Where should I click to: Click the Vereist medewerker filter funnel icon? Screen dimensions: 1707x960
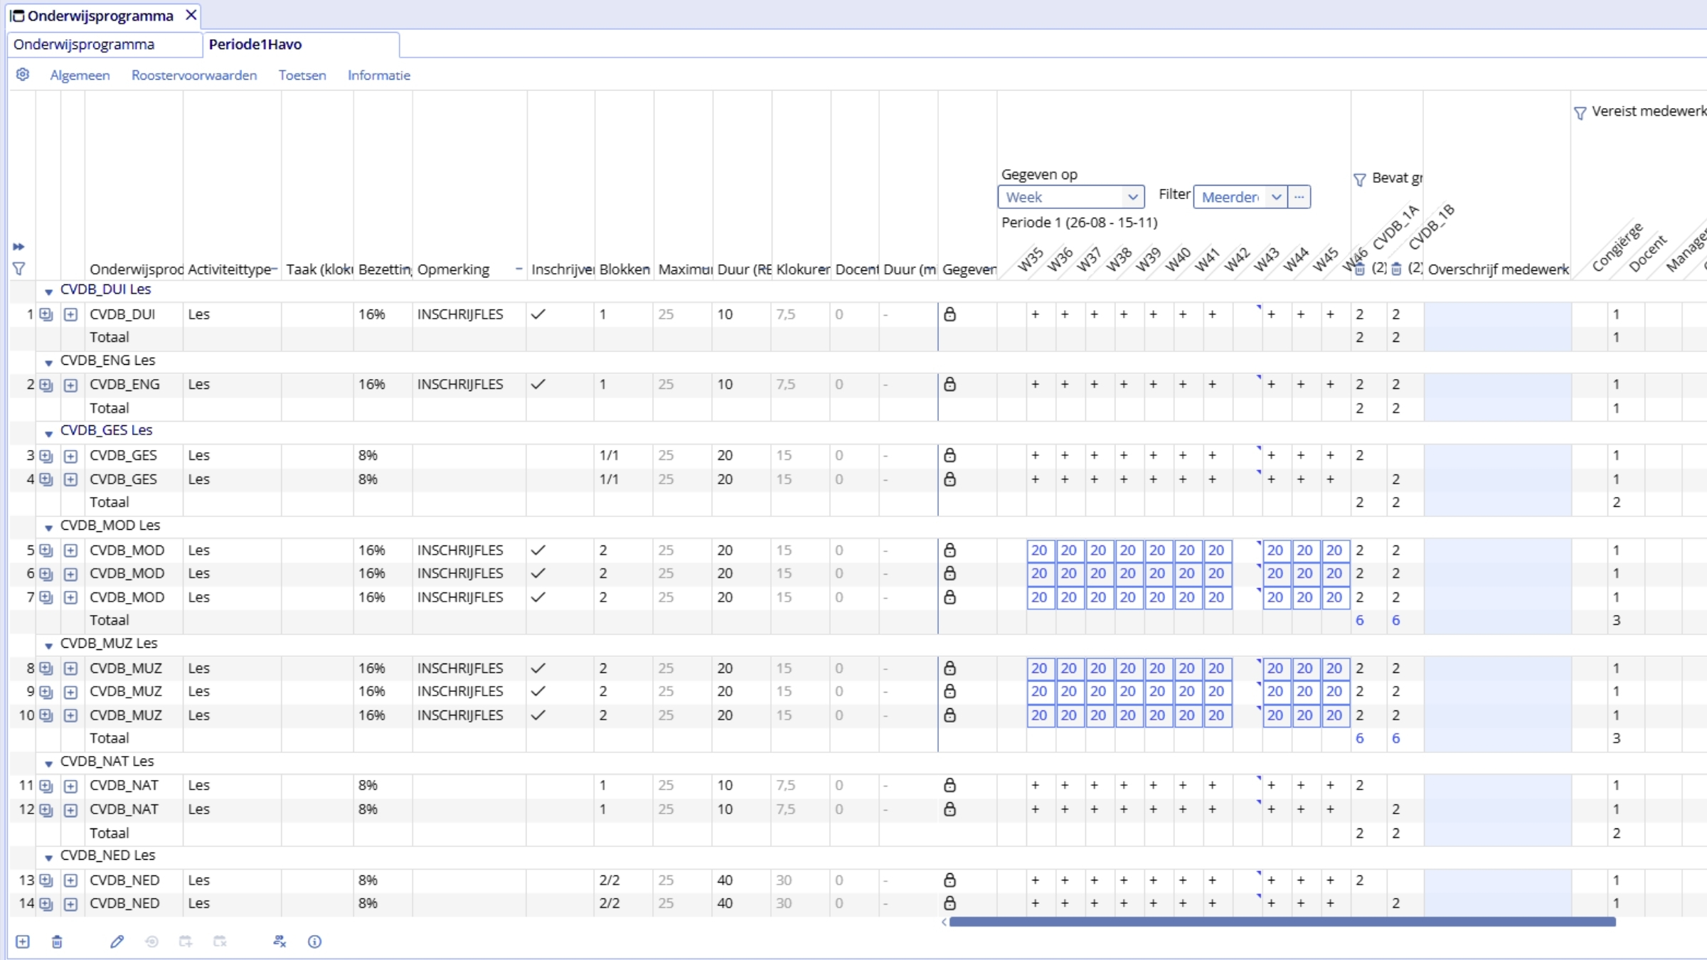click(x=1580, y=113)
